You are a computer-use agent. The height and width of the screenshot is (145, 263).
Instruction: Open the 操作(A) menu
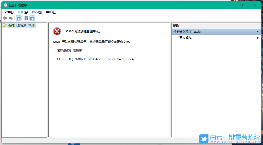pyautogui.click(x=23, y=12)
